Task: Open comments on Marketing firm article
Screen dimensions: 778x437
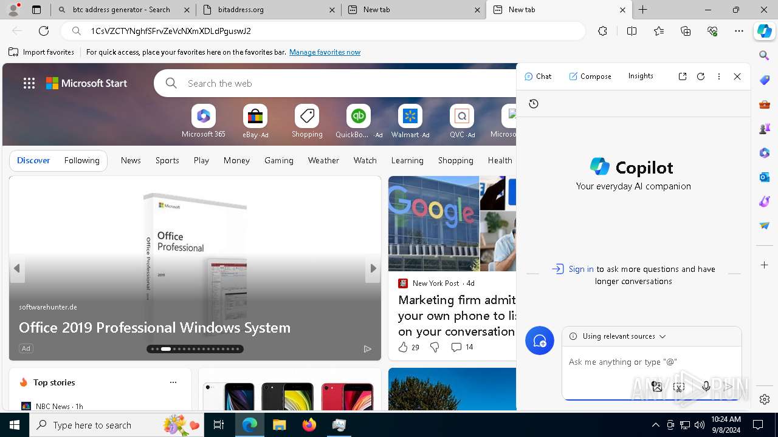Action: point(462,347)
